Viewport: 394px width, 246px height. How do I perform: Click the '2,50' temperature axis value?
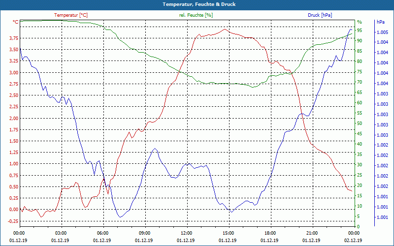tap(14, 95)
